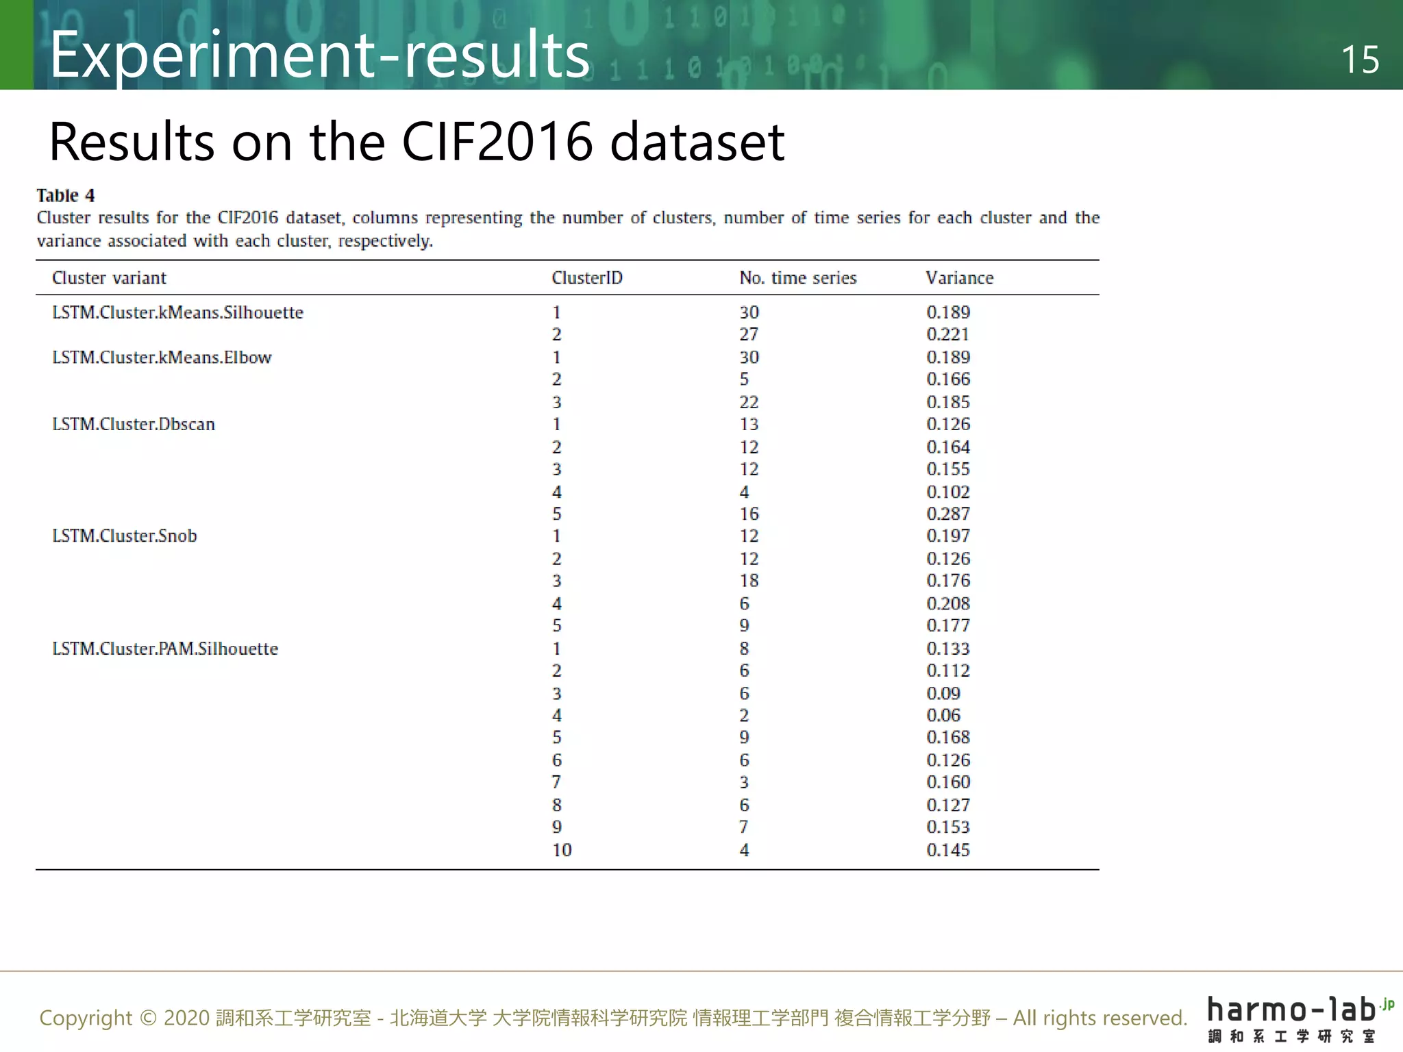This screenshot has height=1052, width=1403.
Task: Click ClusterID value 10
Action: pos(562,850)
